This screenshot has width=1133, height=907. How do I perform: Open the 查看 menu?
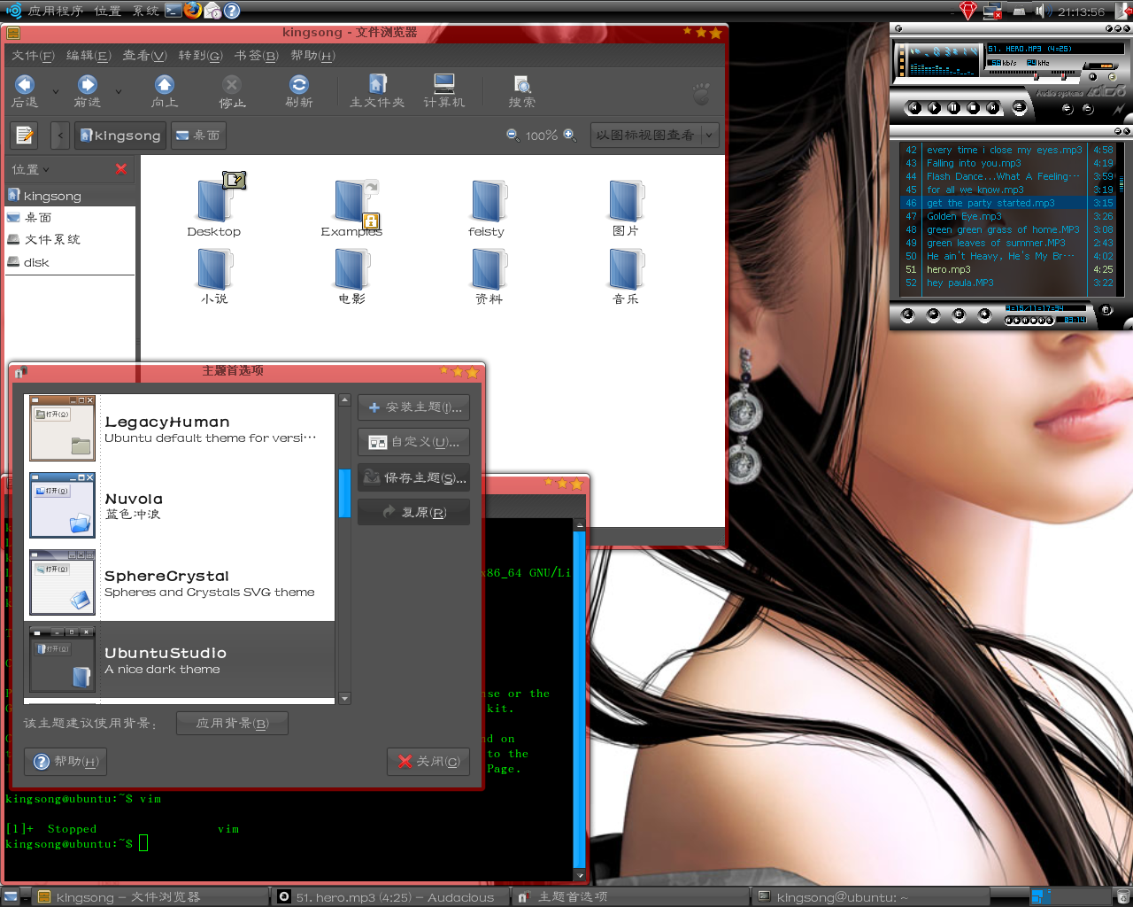tap(144, 56)
